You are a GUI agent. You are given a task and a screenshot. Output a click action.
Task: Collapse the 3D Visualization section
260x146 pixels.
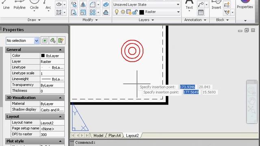tap(60, 98)
